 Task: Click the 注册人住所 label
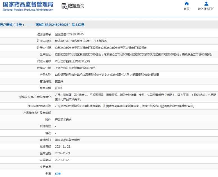44,48
